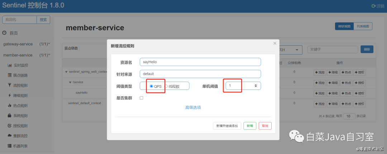Click the 实时监控 chart icon

click(10, 65)
